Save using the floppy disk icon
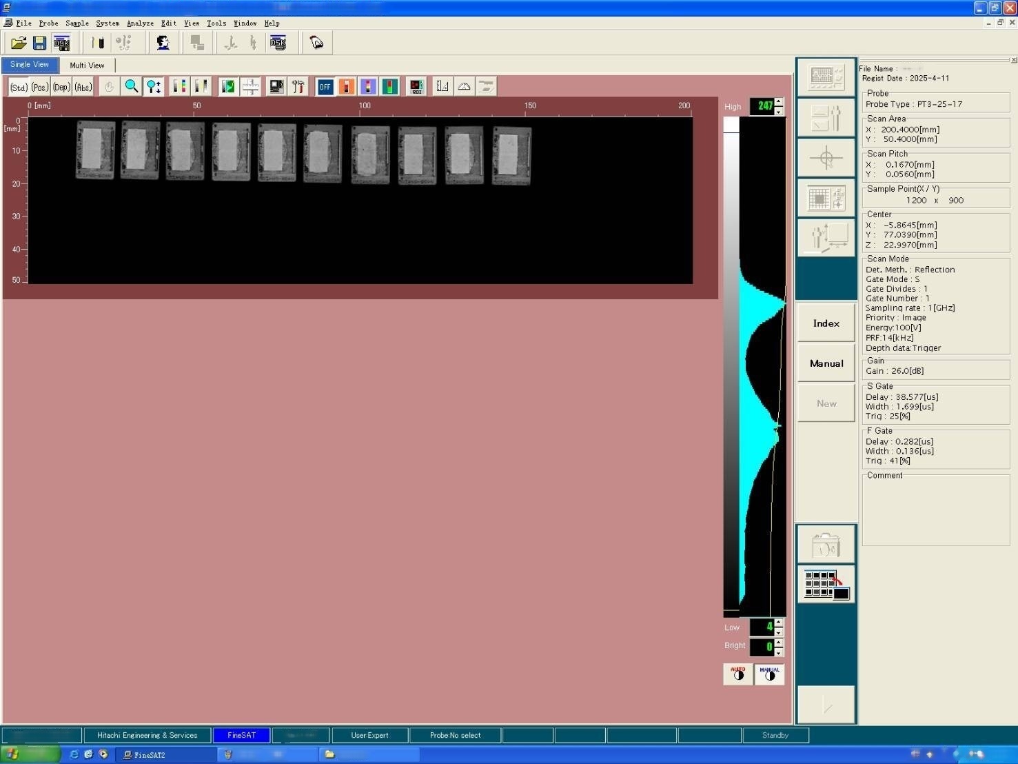The height and width of the screenshot is (764, 1018). click(x=39, y=43)
